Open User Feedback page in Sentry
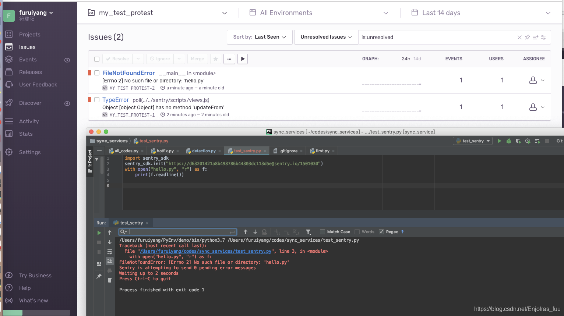564x316 pixels. pyautogui.click(x=38, y=85)
